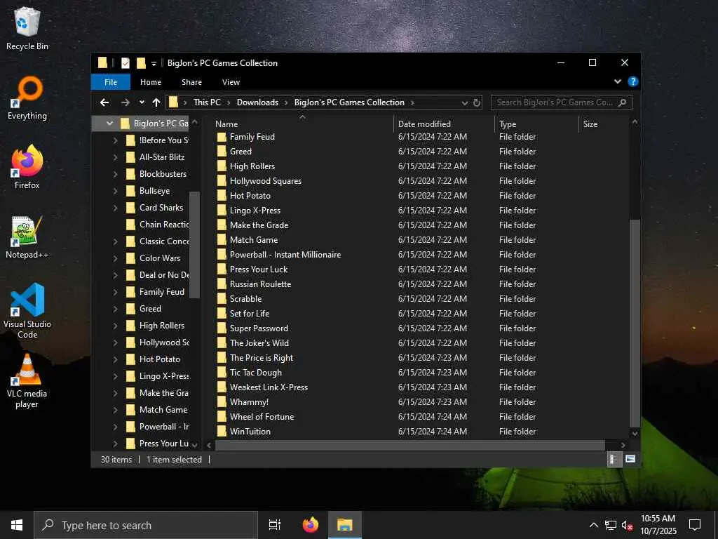The width and height of the screenshot is (718, 539).
Task: Select Chain Reactic in the navigation tree
Action: pyautogui.click(x=164, y=225)
